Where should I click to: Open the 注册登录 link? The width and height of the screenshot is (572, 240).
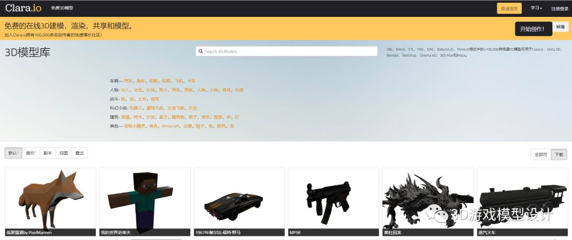click(x=560, y=8)
